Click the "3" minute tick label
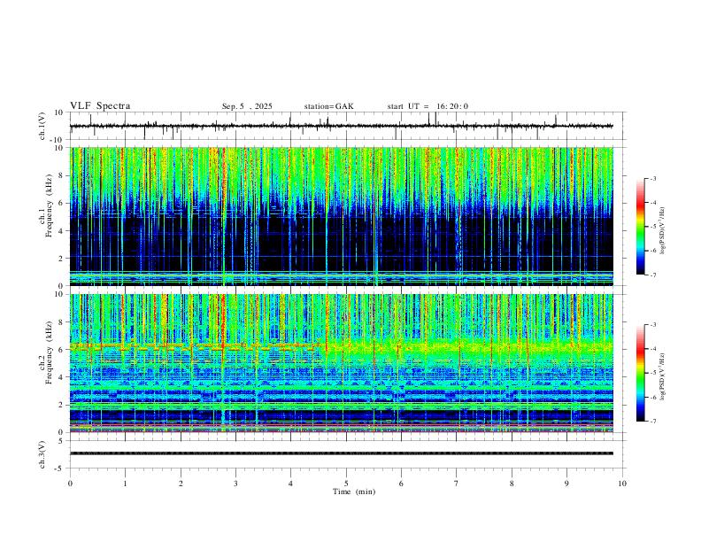 click(235, 484)
